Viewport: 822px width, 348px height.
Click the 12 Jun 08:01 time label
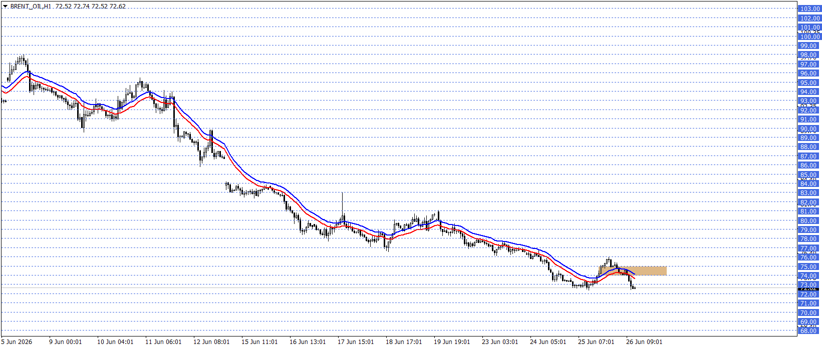(211, 342)
